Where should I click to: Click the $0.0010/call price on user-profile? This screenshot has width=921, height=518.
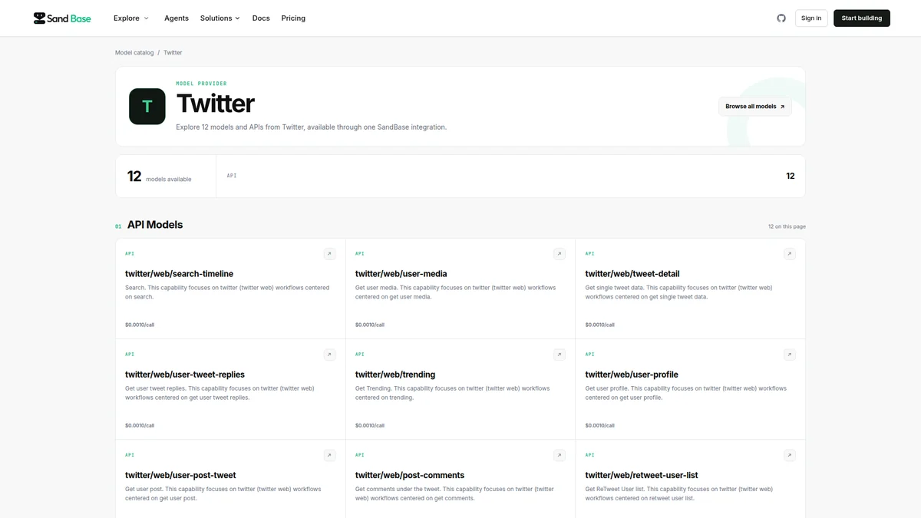click(x=600, y=425)
